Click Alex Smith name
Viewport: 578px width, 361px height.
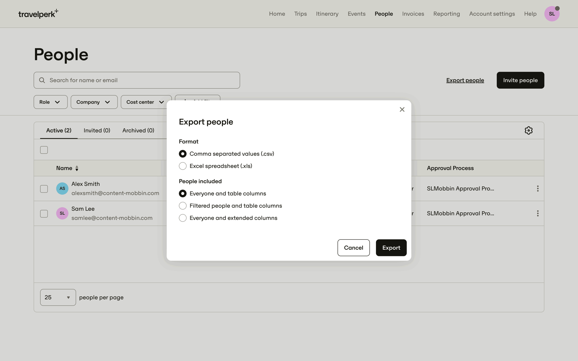point(85,184)
